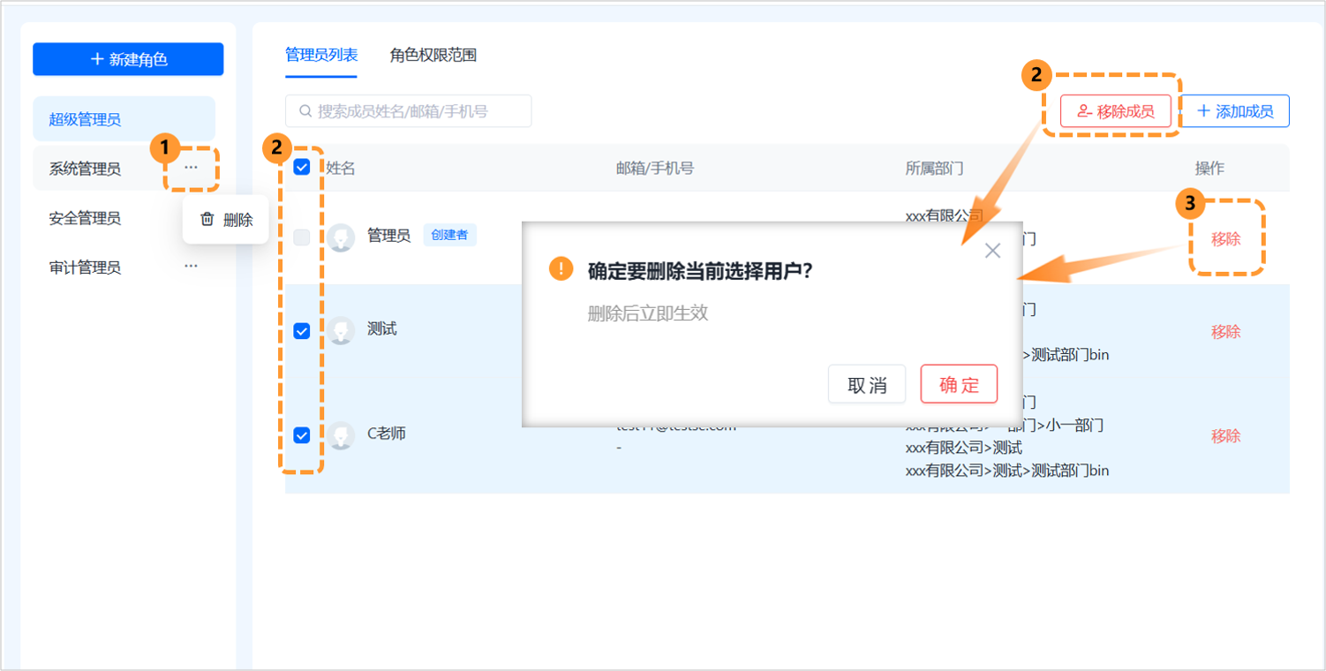
Task: Toggle the select-all checkbox in the header
Action: (301, 166)
